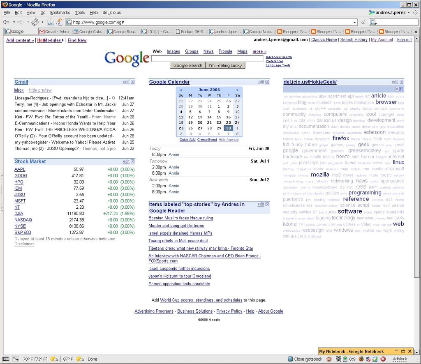Open the del.icio.us menu
Screen dimensions: 421x364
tap(112, 13)
